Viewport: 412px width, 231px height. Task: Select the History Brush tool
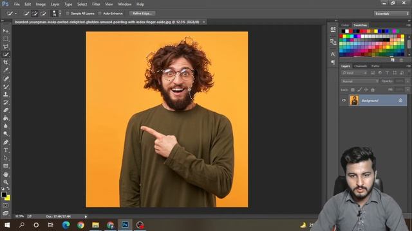click(6, 102)
